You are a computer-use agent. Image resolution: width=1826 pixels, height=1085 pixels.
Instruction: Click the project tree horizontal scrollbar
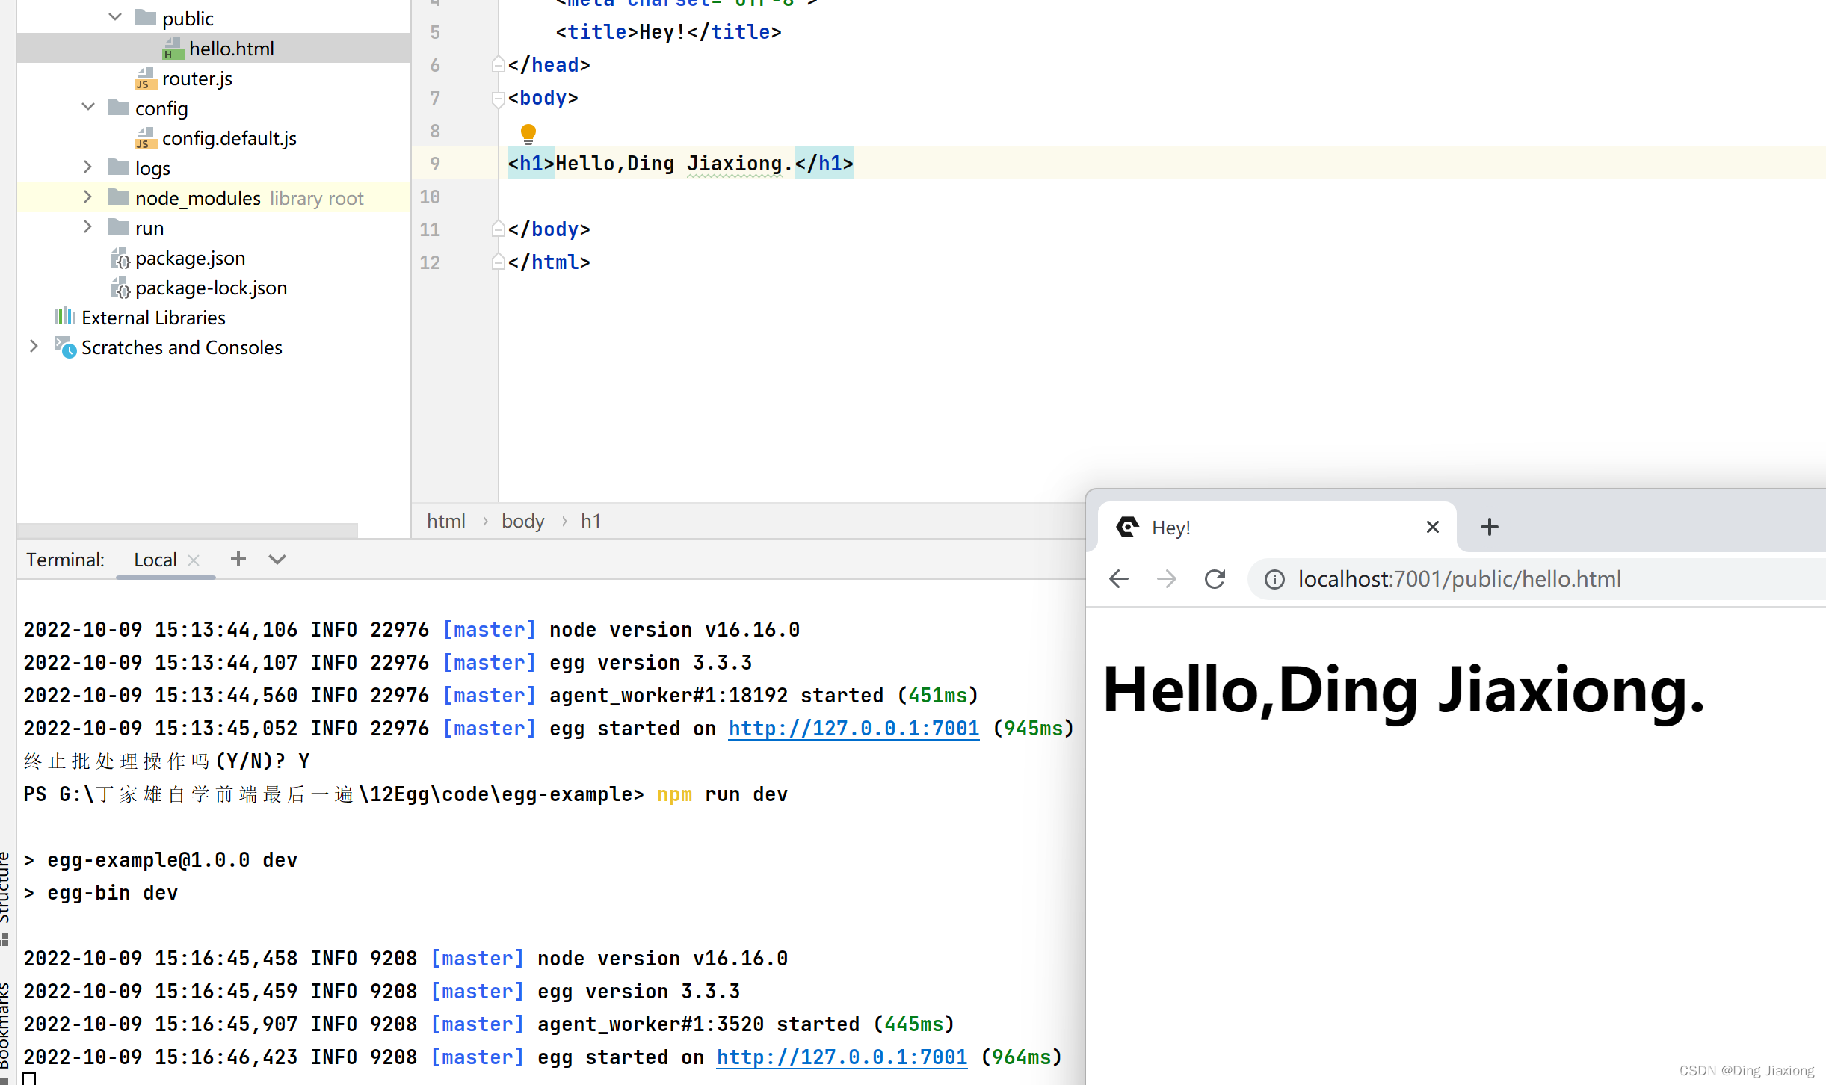(x=187, y=530)
